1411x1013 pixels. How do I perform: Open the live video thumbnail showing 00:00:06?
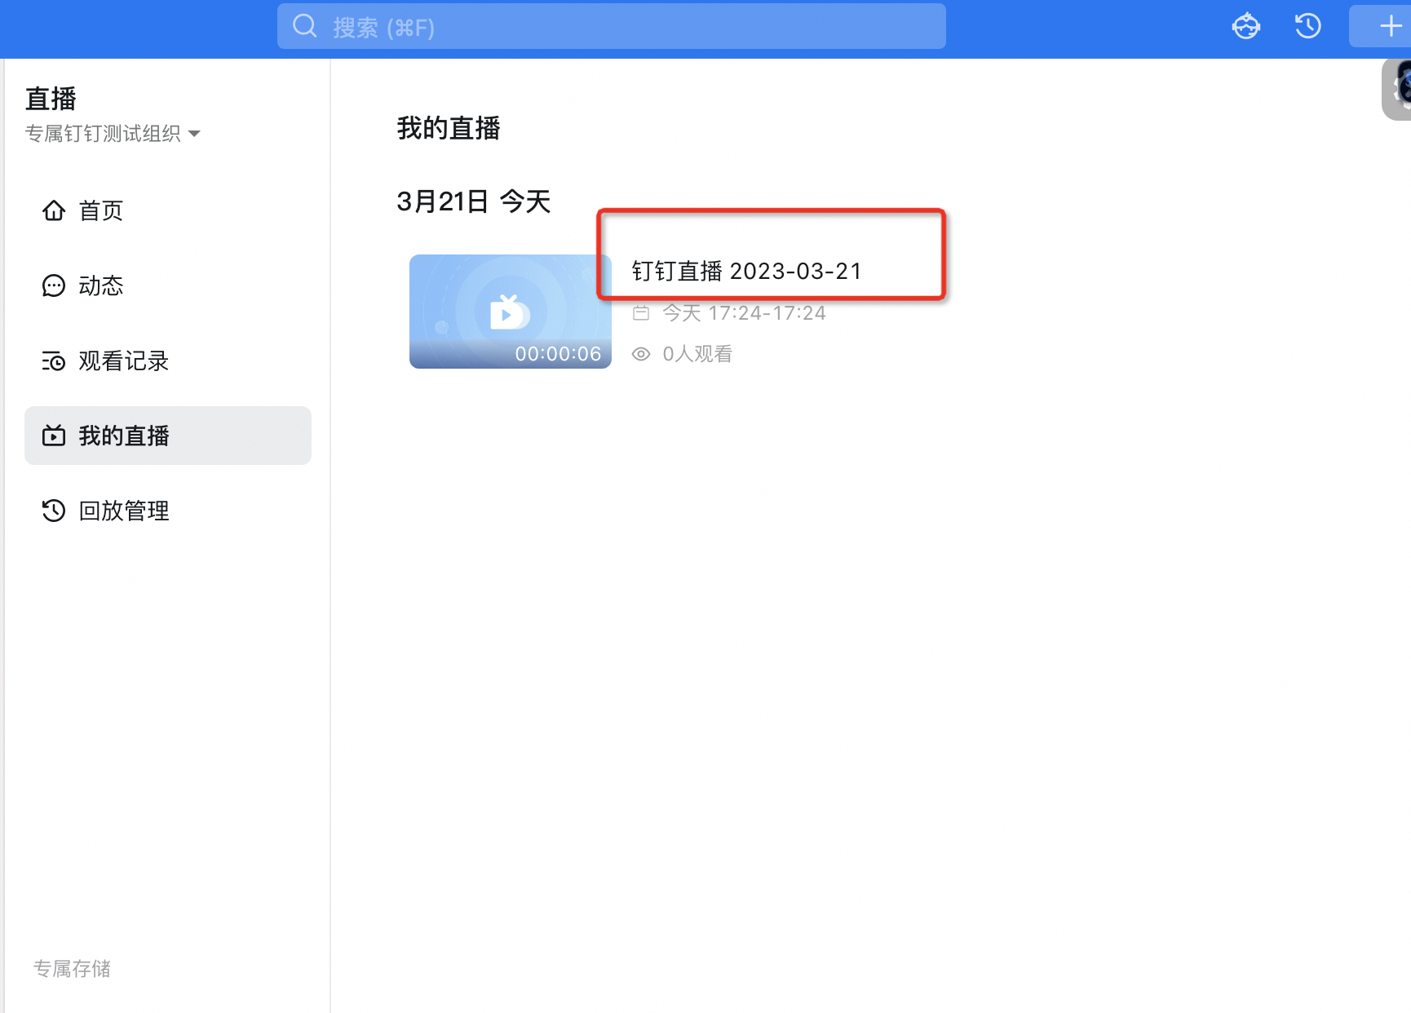(511, 312)
